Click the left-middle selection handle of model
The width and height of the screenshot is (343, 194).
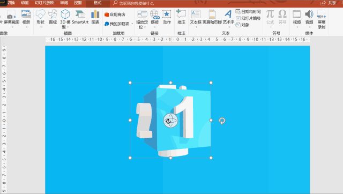coord(130,120)
